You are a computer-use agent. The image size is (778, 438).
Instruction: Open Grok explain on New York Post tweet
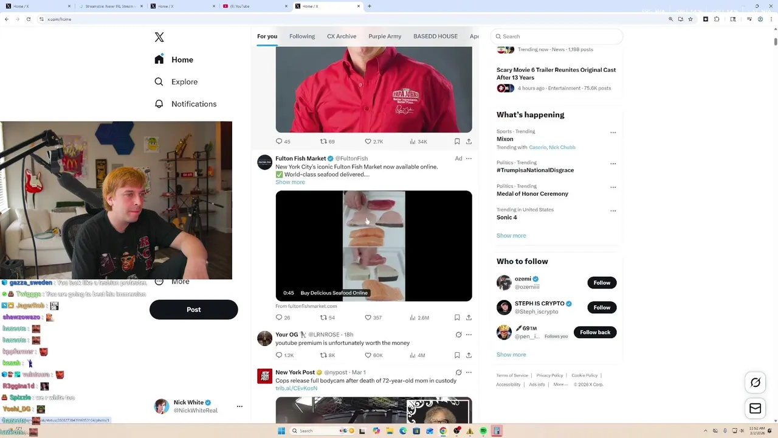pyautogui.click(x=458, y=372)
